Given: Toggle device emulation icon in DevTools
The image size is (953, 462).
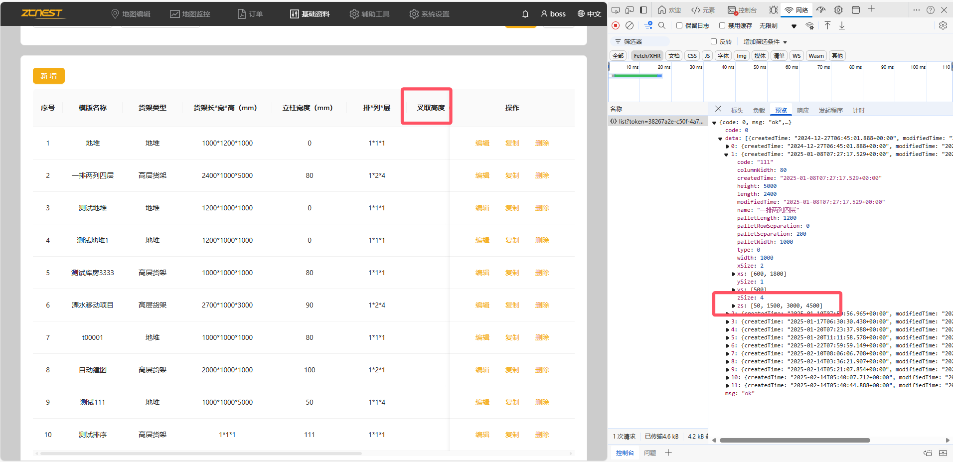Looking at the screenshot, I should click(x=630, y=10).
